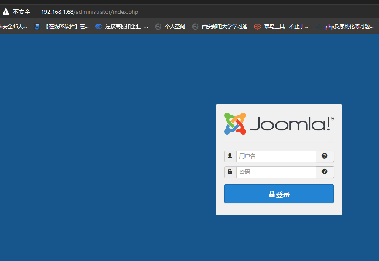This screenshot has width=379, height=261.
Task: Click the 登录 login button
Action: click(x=279, y=194)
